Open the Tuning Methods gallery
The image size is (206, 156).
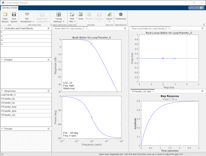(x=59, y=14)
